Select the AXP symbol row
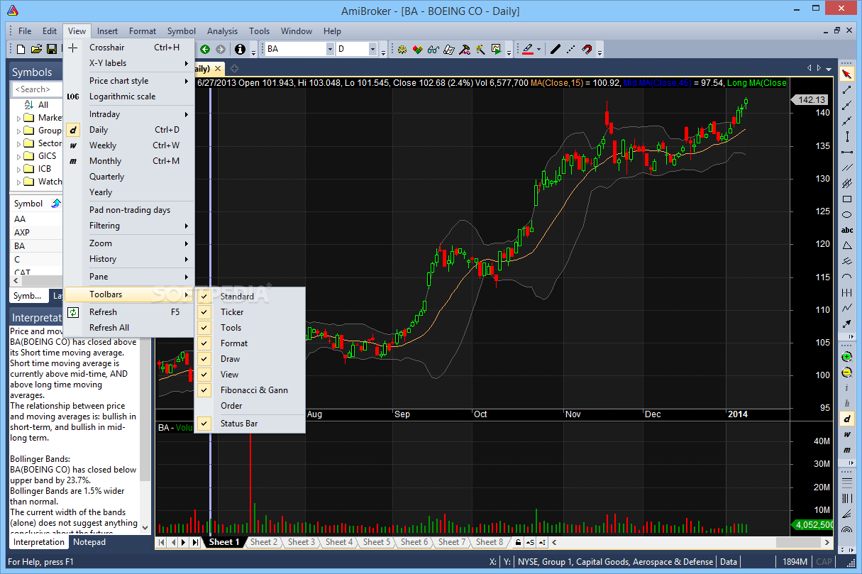 click(x=35, y=233)
